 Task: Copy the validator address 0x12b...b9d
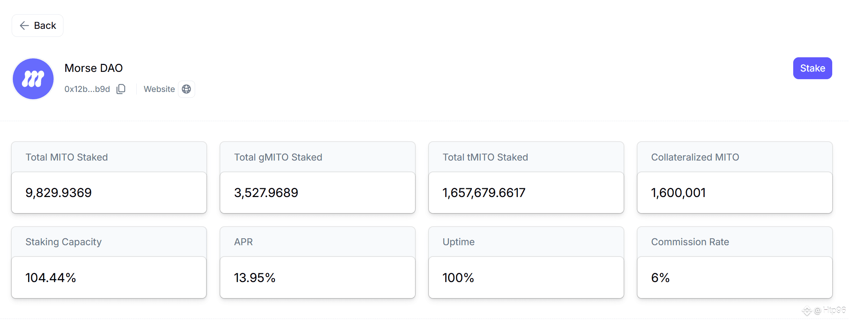(x=121, y=89)
